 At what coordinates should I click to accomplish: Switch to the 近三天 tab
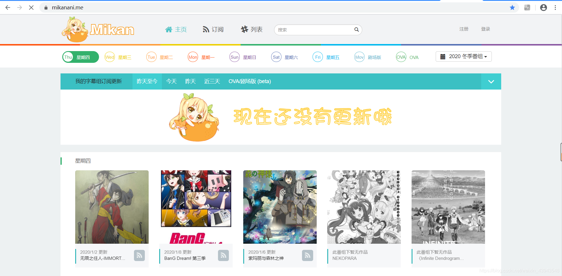212,81
